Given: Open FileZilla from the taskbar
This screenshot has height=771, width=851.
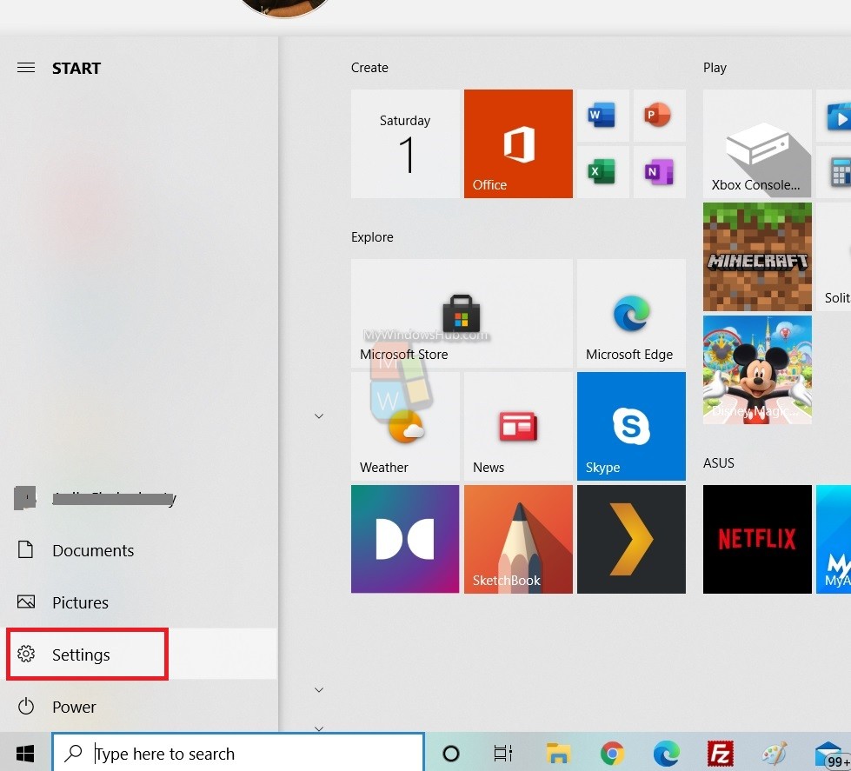Looking at the screenshot, I should coord(721,753).
